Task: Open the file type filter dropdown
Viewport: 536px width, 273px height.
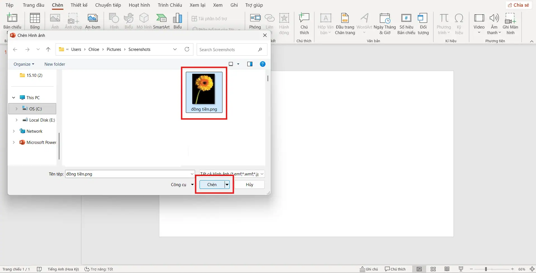Action: tap(232, 174)
